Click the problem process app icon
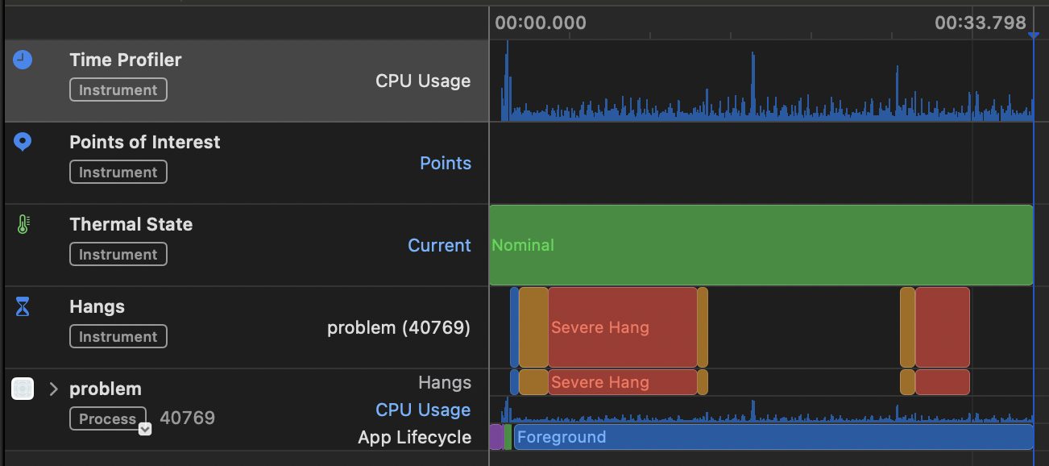Screen dimensions: 1049x466 pyautogui.click(x=23, y=389)
